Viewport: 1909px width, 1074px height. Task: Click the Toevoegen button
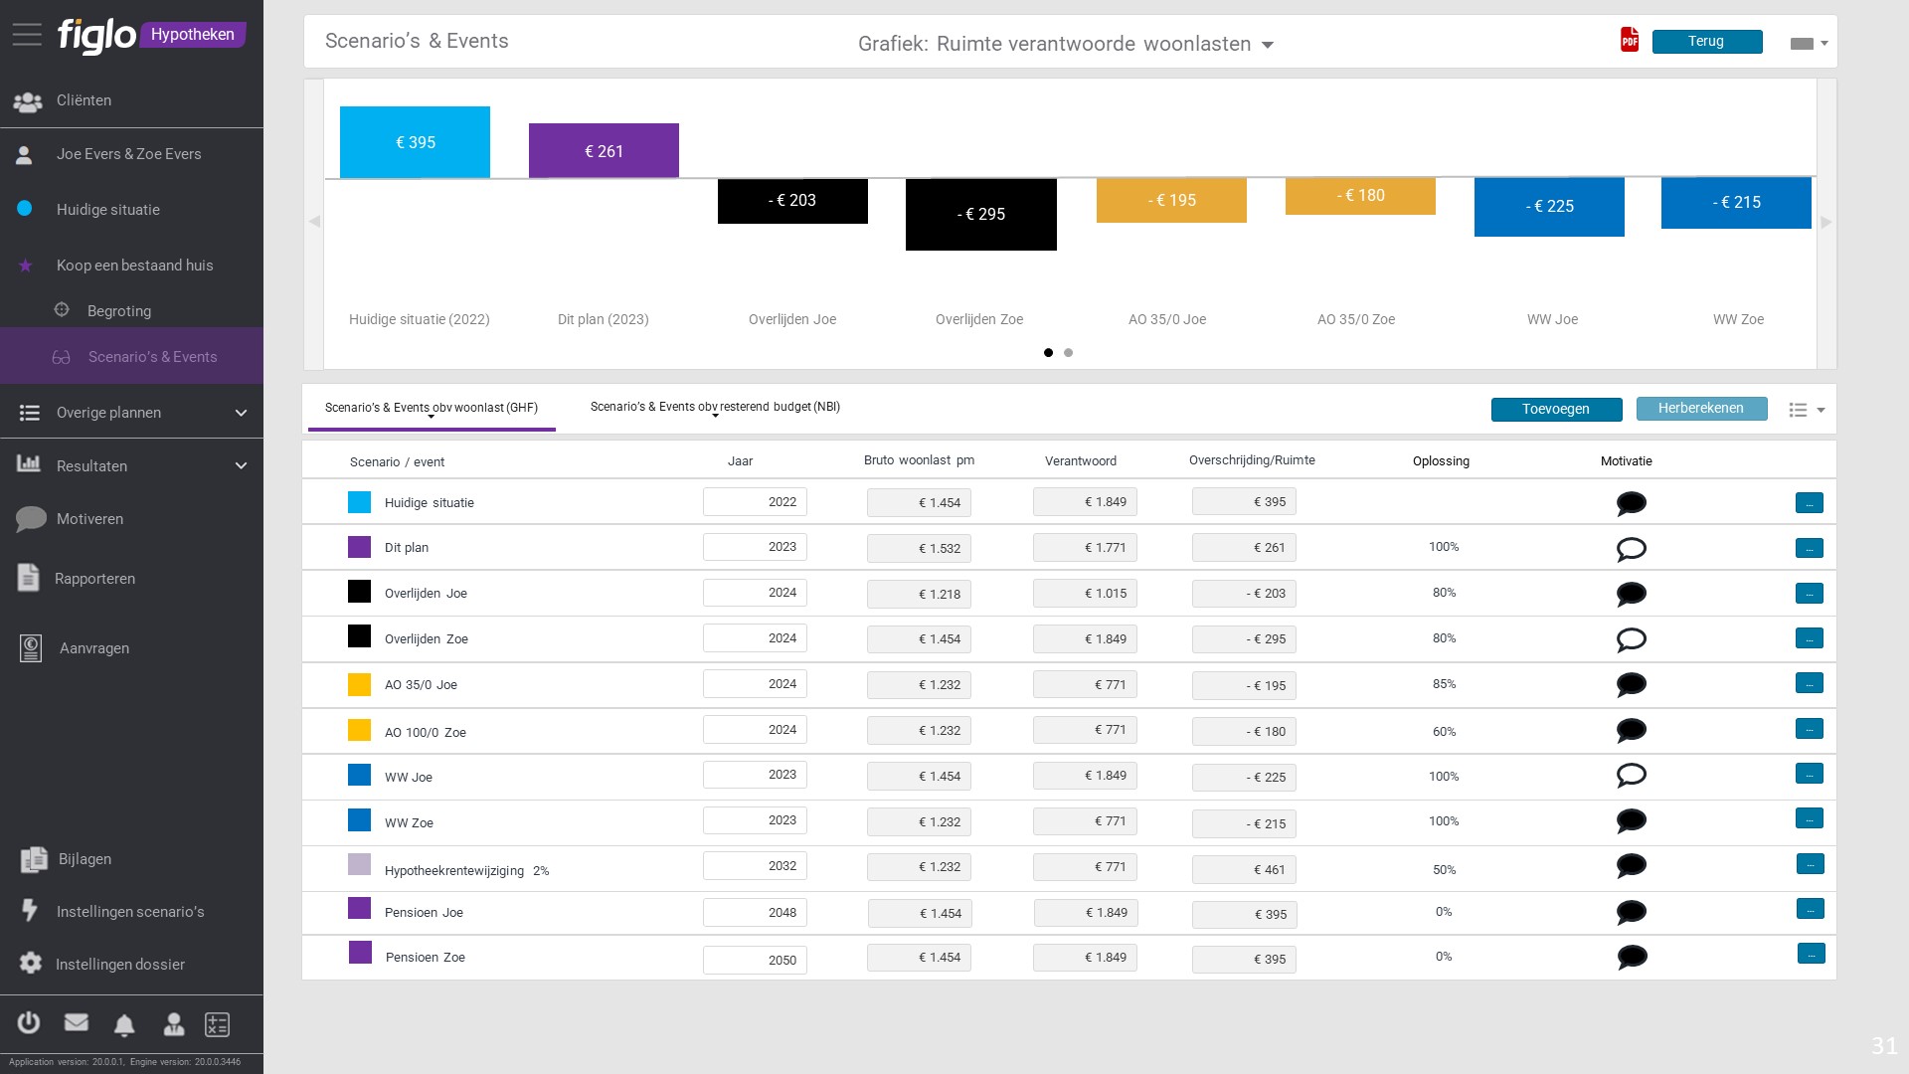pos(1556,409)
